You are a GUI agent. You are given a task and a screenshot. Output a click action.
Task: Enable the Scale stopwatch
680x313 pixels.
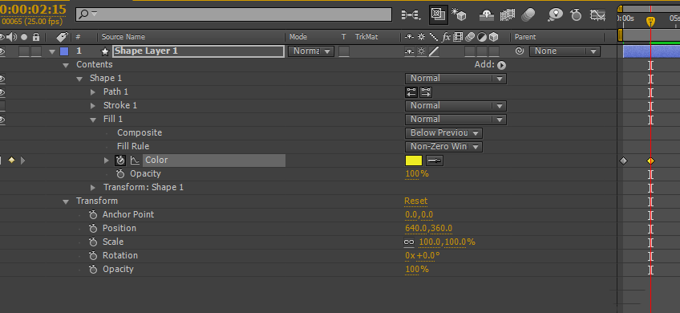pyautogui.click(x=93, y=242)
